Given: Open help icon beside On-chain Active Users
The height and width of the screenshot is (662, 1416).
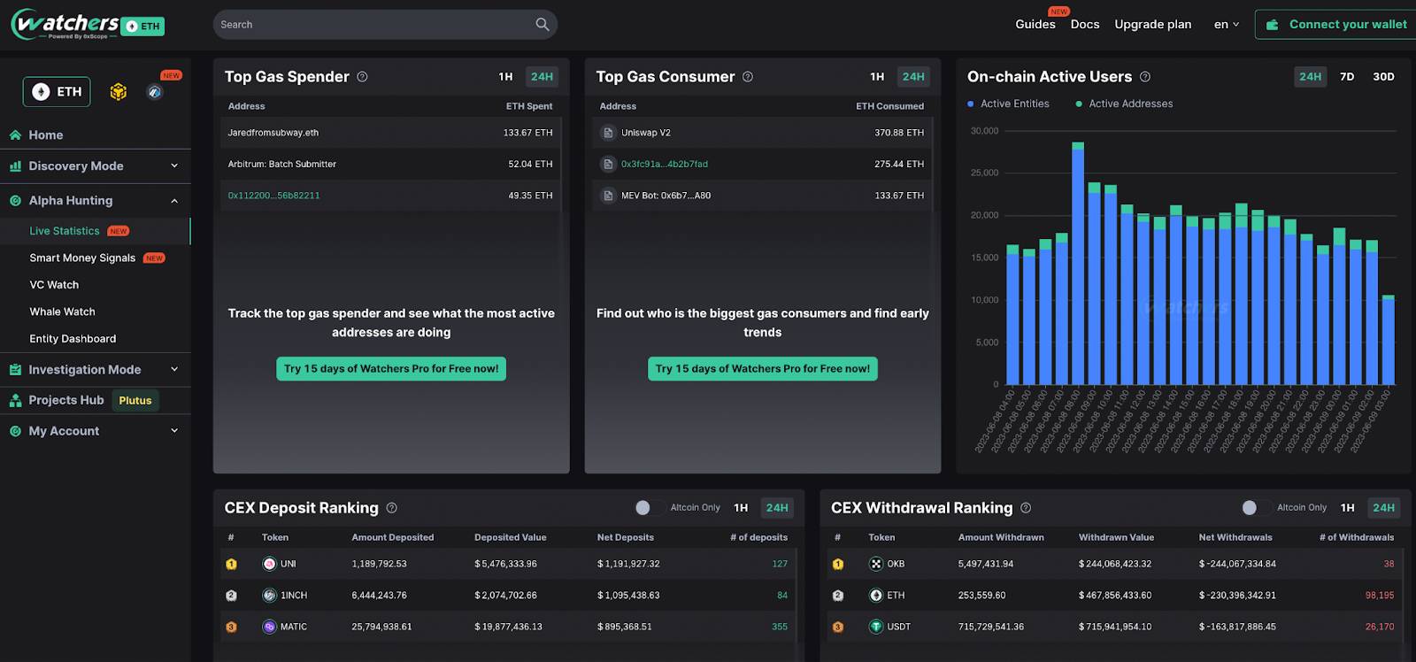Looking at the screenshot, I should tap(1145, 77).
